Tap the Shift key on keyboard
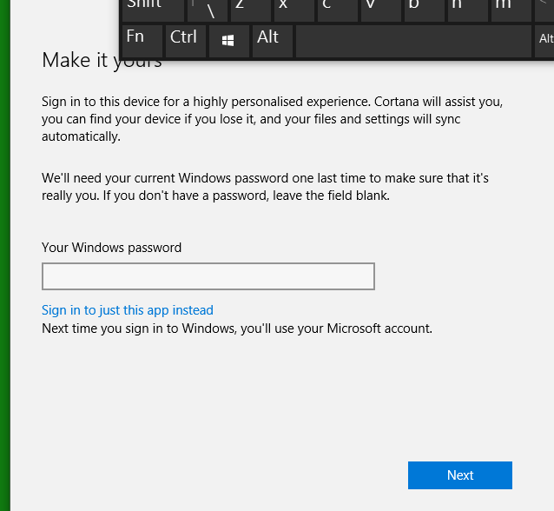This screenshot has width=554, height=511. (x=153, y=10)
